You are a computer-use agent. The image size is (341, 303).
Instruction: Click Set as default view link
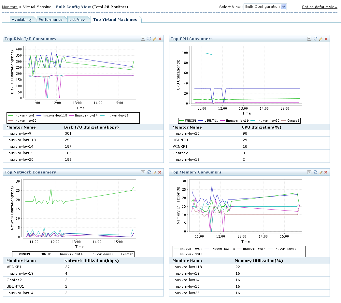pos(320,7)
